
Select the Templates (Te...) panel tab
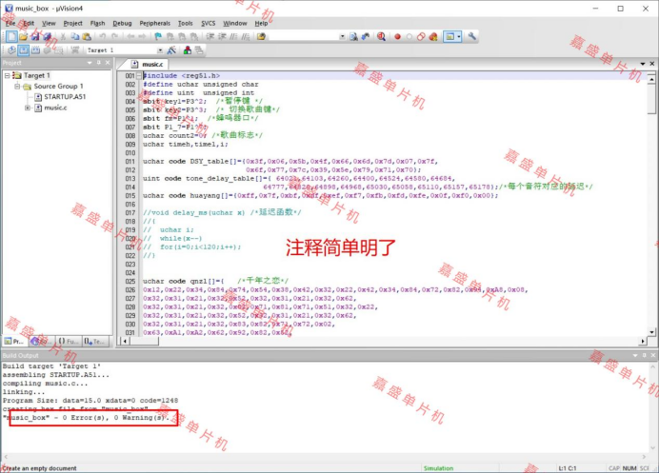pyautogui.click(x=94, y=341)
